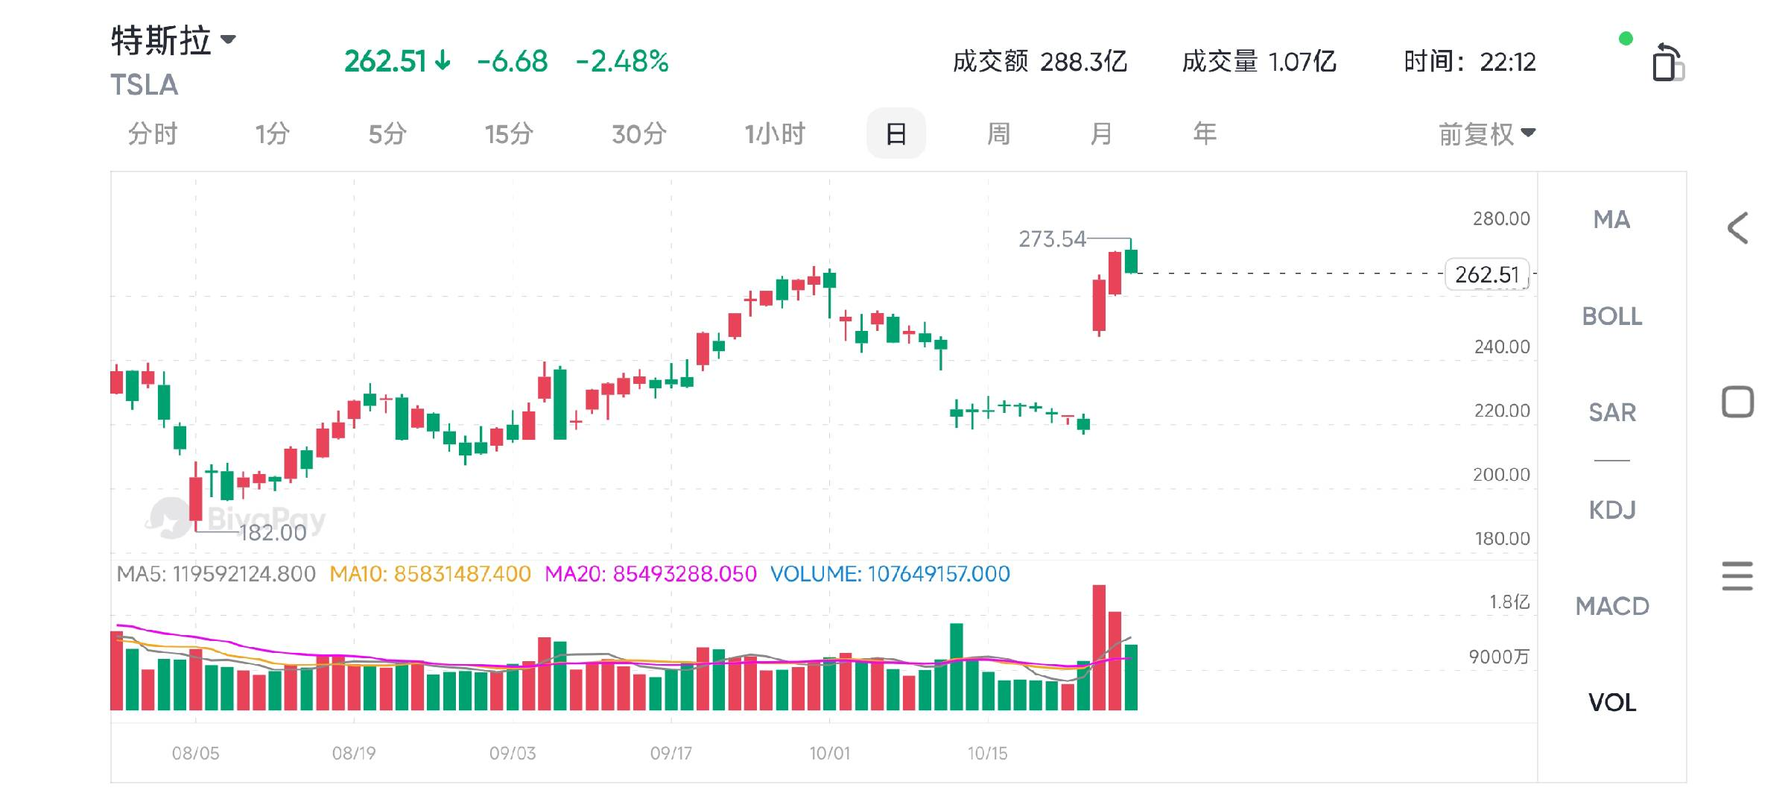Switch to the 年 yearly tab
Viewport: 1788px width, 805px height.
pyautogui.click(x=1205, y=134)
